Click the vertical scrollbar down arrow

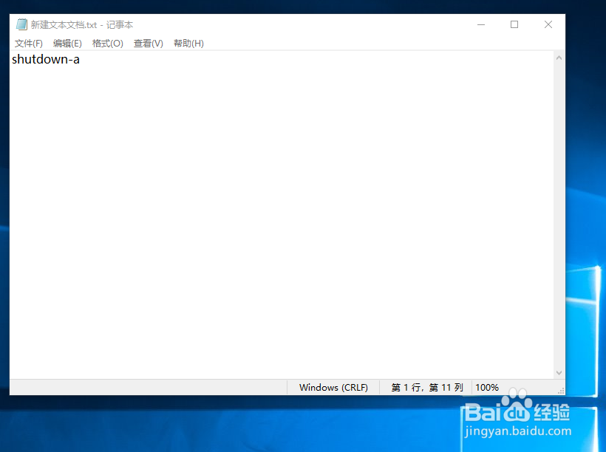point(559,372)
